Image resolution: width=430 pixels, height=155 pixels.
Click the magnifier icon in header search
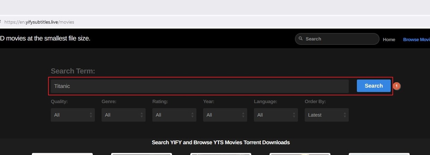[x=301, y=39]
